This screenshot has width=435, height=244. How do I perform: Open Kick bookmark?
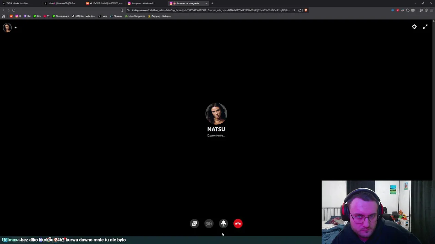click(37, 16)
